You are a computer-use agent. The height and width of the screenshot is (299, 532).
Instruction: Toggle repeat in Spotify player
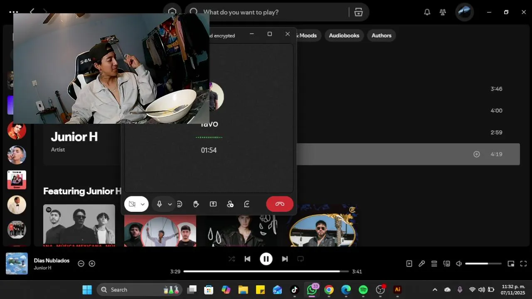[300, 259]
